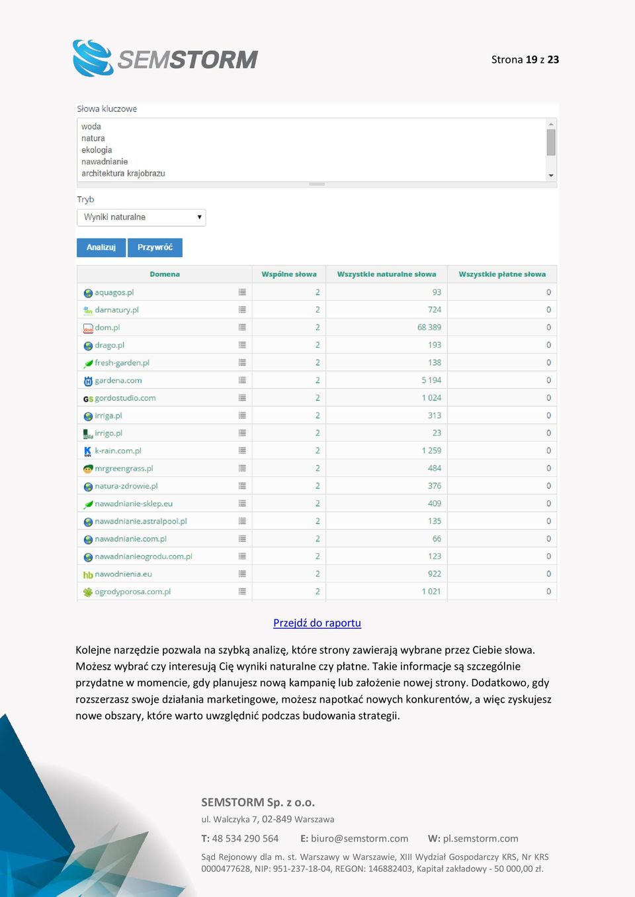635x897 pixels.
Task: Click the page indicator 'Strona 19 z 23'
Action: coord(525,59)
